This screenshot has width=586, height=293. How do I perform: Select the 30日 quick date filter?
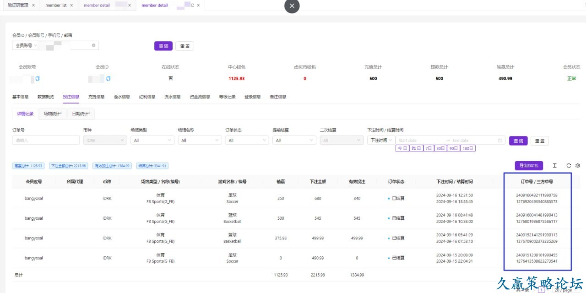[x=440, y=148]
